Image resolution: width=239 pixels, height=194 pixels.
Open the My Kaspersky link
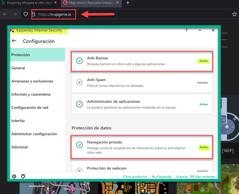click(x=162, y=177)
